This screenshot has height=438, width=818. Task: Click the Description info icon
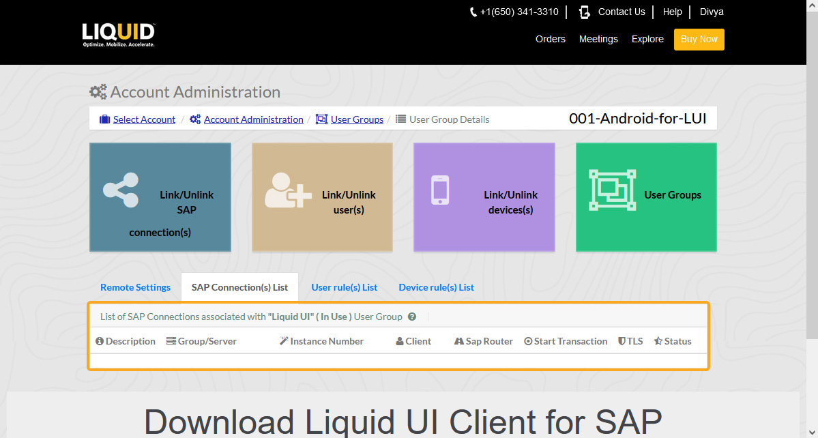100,341
